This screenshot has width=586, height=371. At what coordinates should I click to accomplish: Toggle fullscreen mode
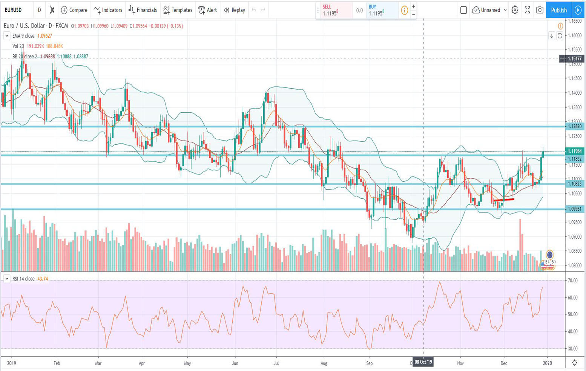pyautogui.click(x=527, y=10)
